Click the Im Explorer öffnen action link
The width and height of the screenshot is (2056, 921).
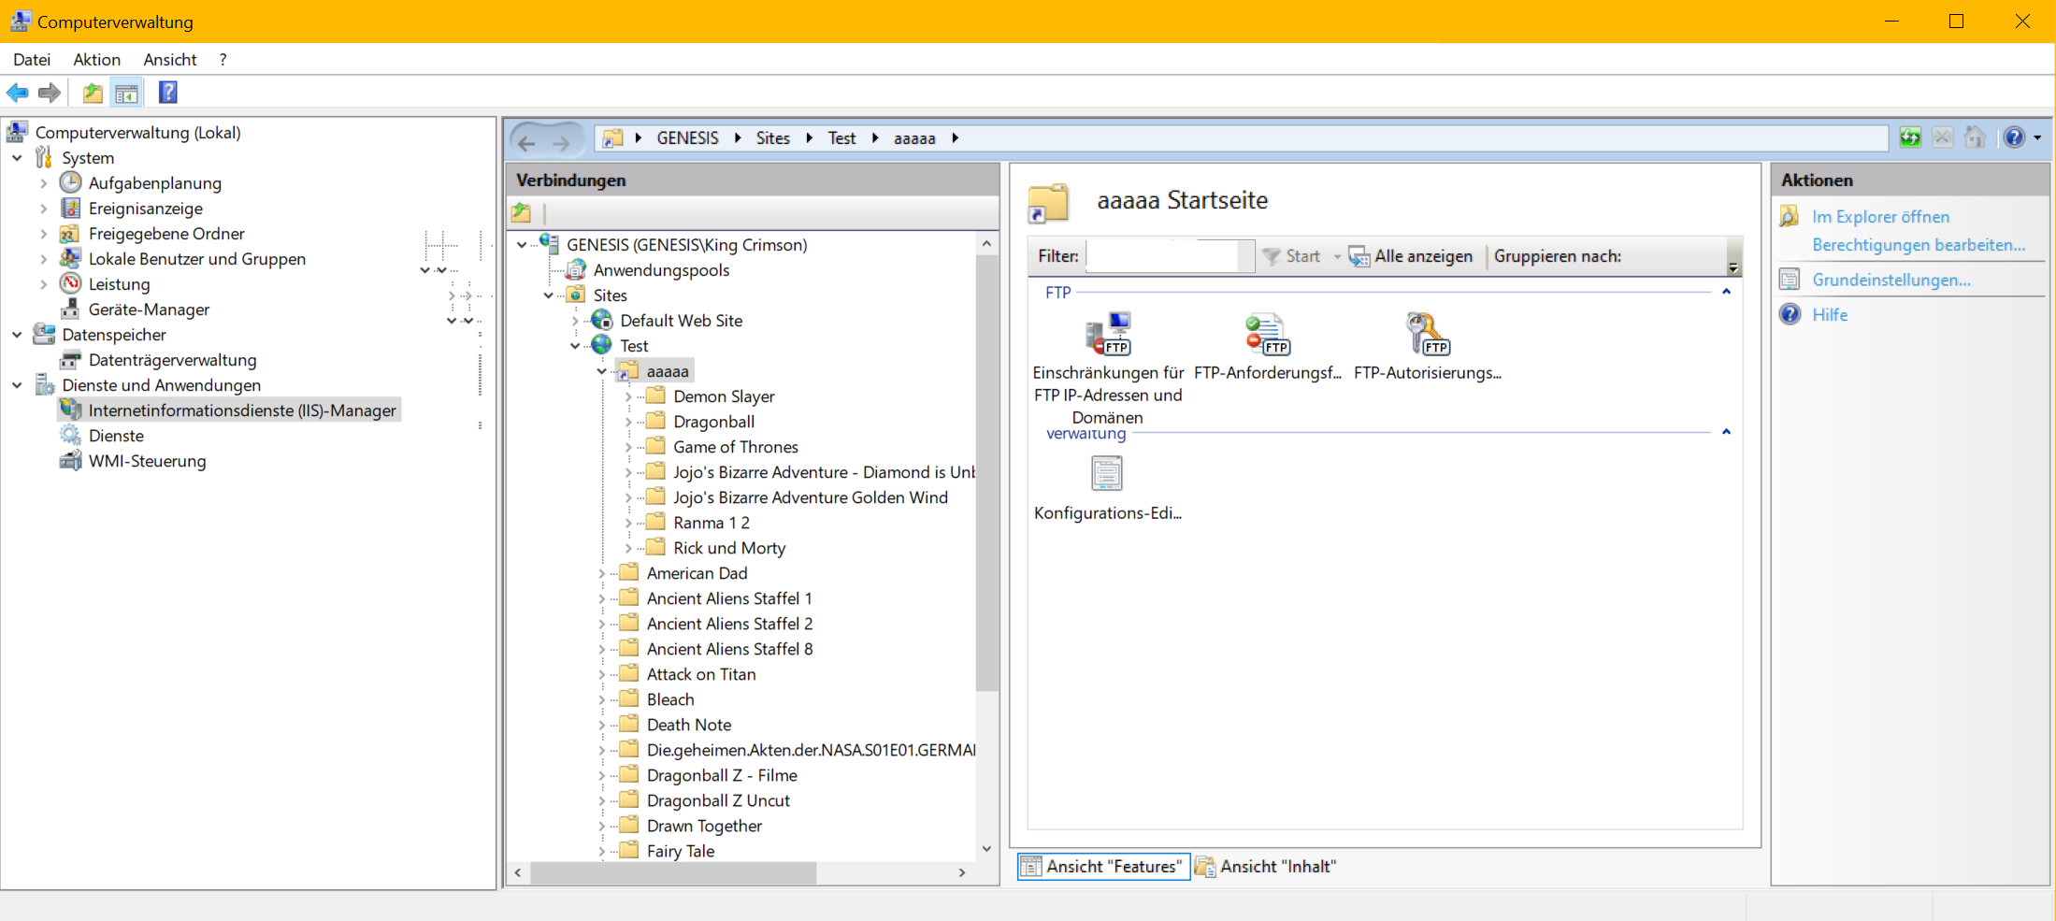pyautogui.click(x=1880, y=217)
